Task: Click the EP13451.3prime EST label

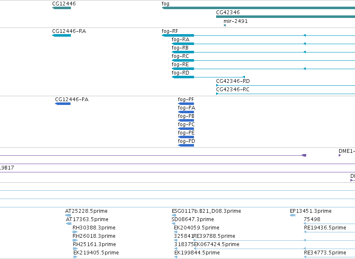Action: pos(311,211)
